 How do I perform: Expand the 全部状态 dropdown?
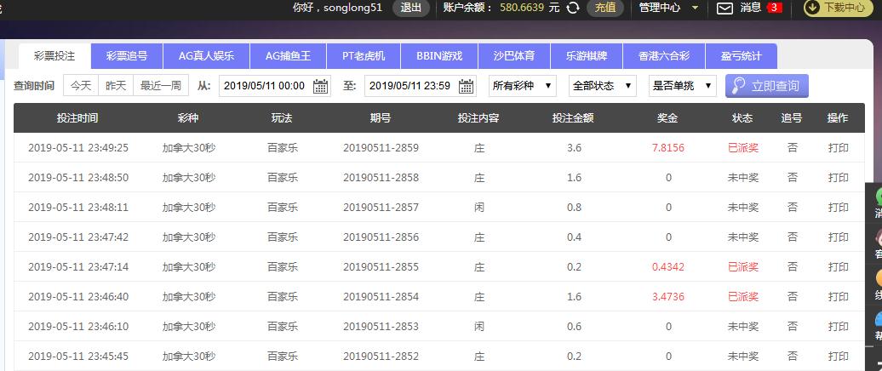603,86
